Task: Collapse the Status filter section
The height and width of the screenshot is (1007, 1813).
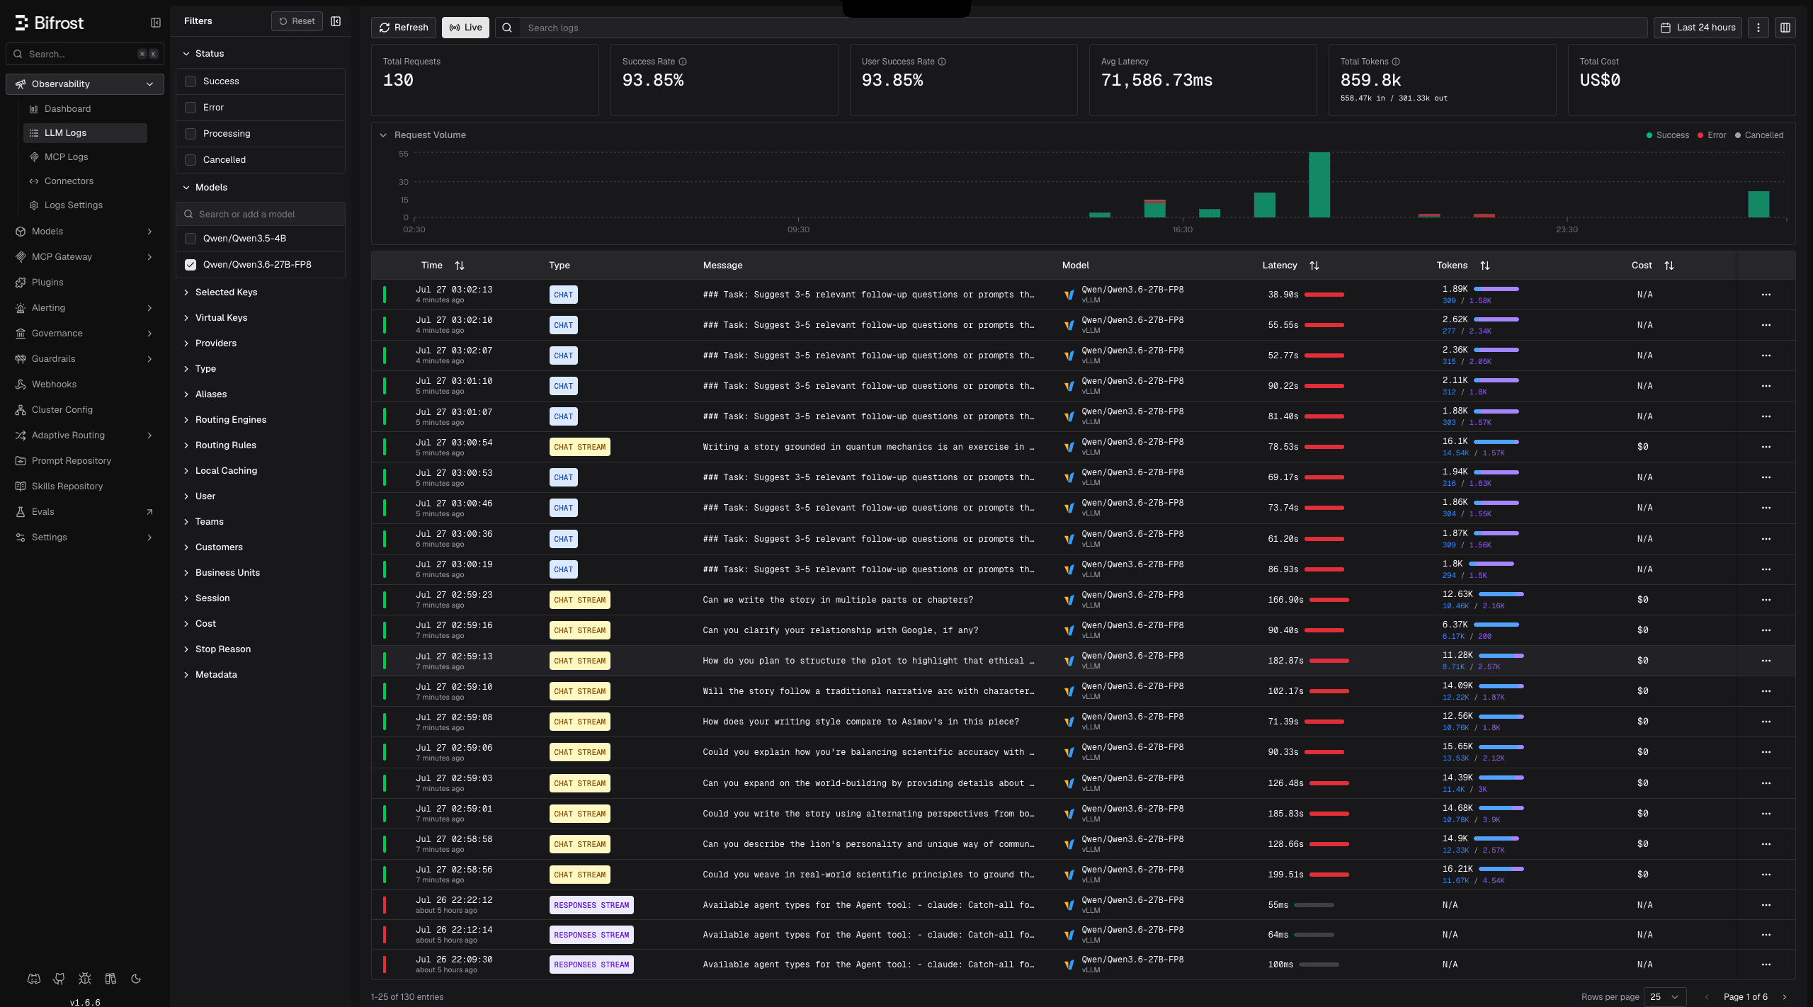Action: point(203,54)
